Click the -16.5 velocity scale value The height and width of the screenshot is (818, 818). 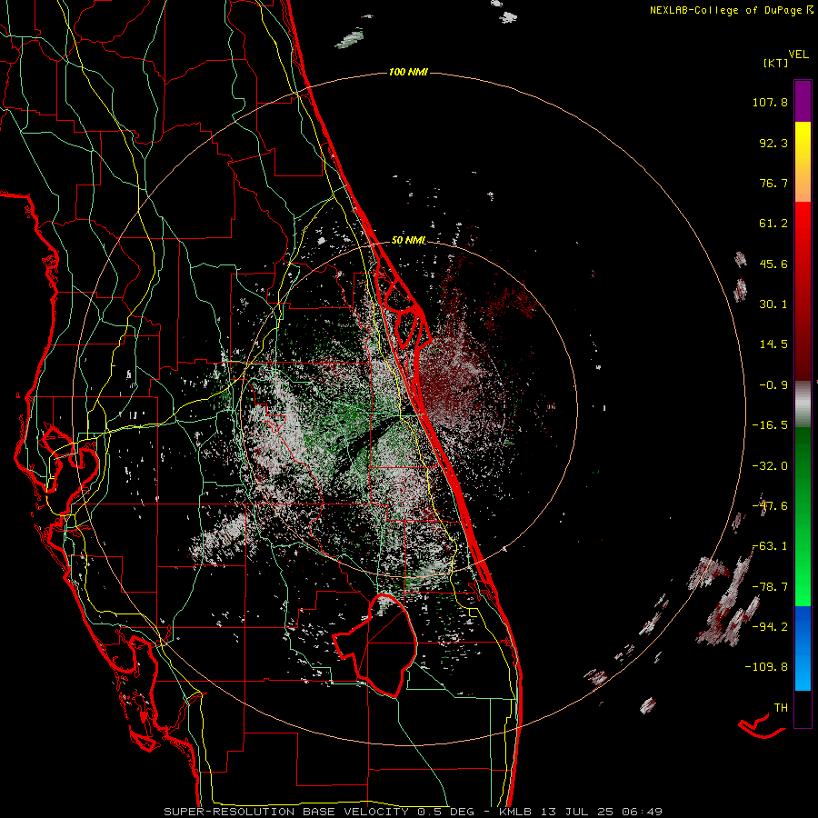tap(770, 425)
